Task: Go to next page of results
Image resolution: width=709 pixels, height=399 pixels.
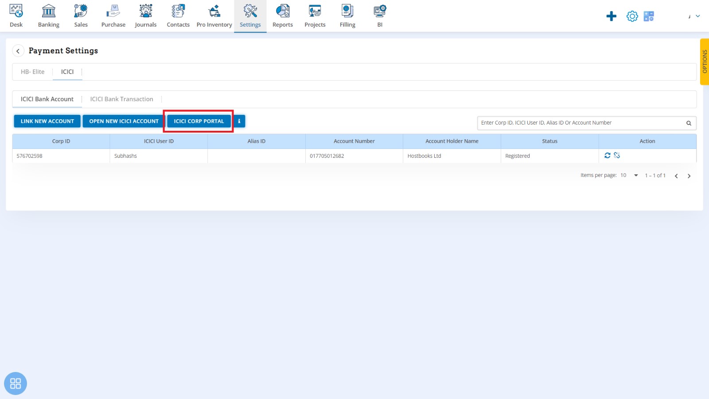Action: 689,176
